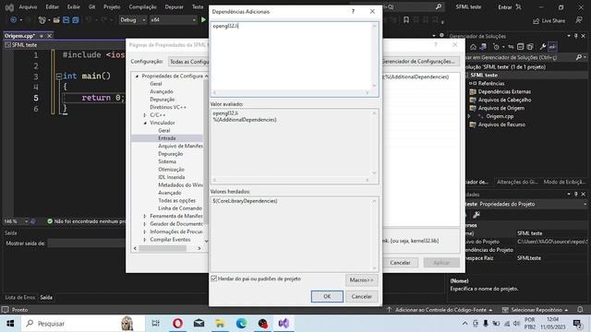This screenshot has height=332, width=591.
Task: Open Configuração dropdown in property pages
Action: tap(188, 62)
